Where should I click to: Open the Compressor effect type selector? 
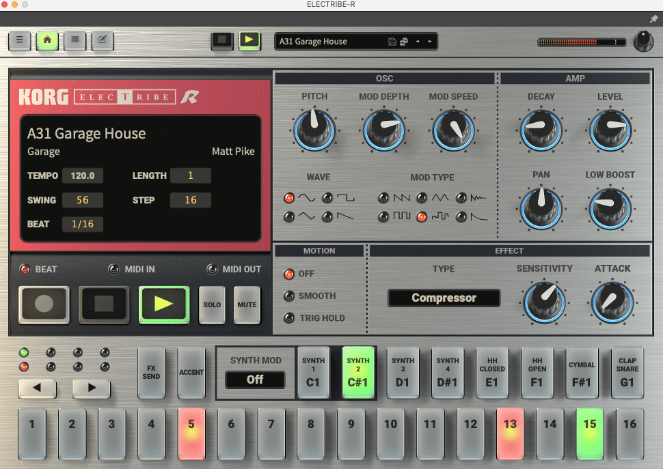click(x=444, y=298)
